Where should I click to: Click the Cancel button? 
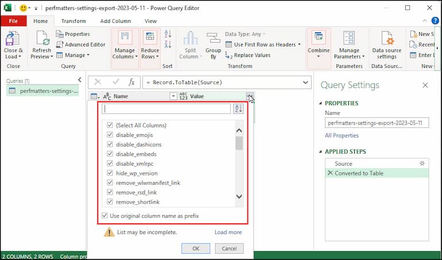[229, 248]
